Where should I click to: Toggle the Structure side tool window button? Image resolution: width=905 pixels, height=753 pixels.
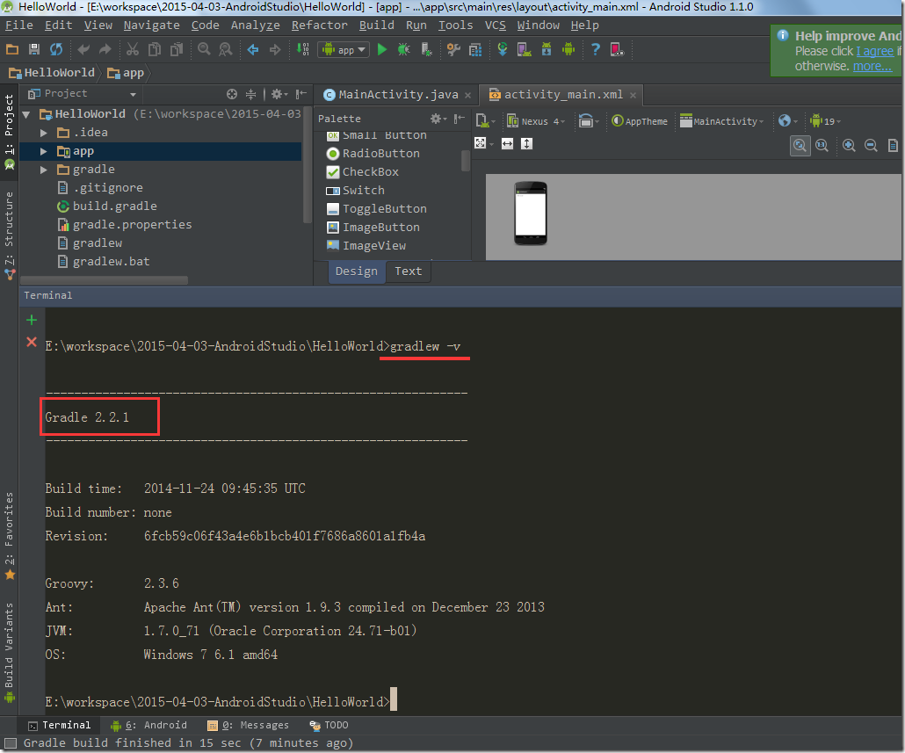tap(10, 235)
